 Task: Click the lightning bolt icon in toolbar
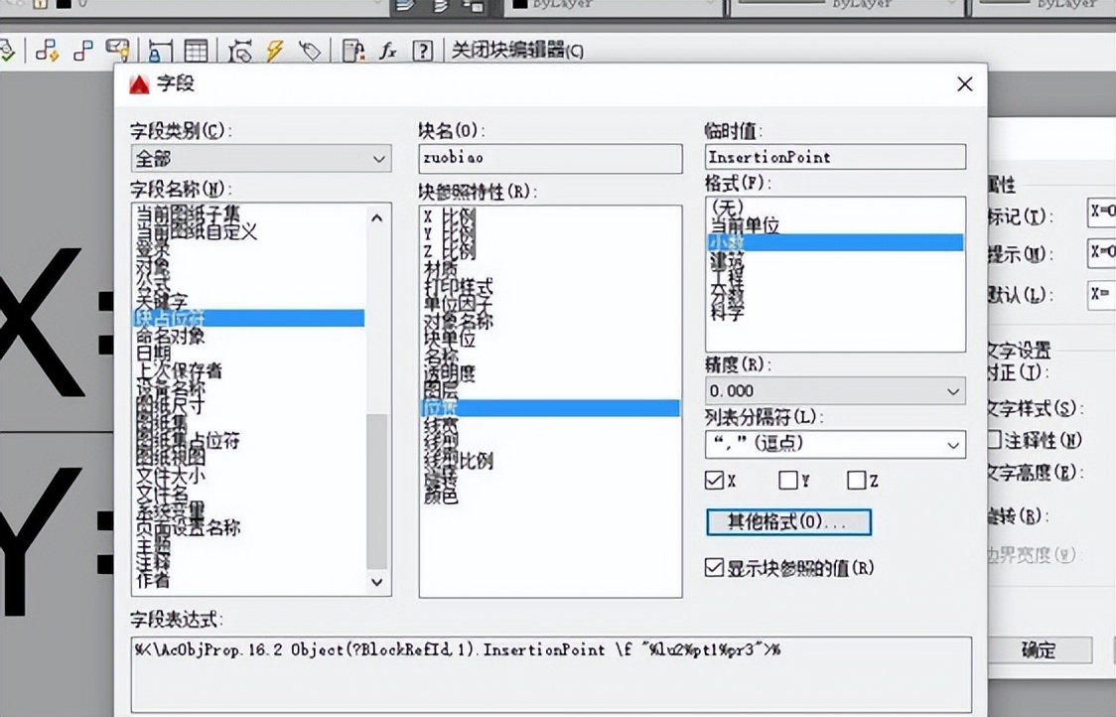(274, 50)
